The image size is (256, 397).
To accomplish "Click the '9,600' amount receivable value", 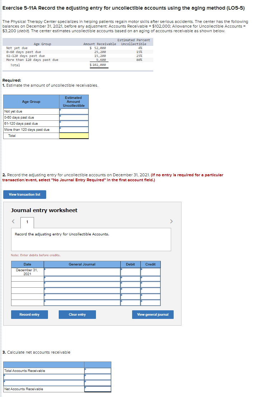I will coord(101,60).
